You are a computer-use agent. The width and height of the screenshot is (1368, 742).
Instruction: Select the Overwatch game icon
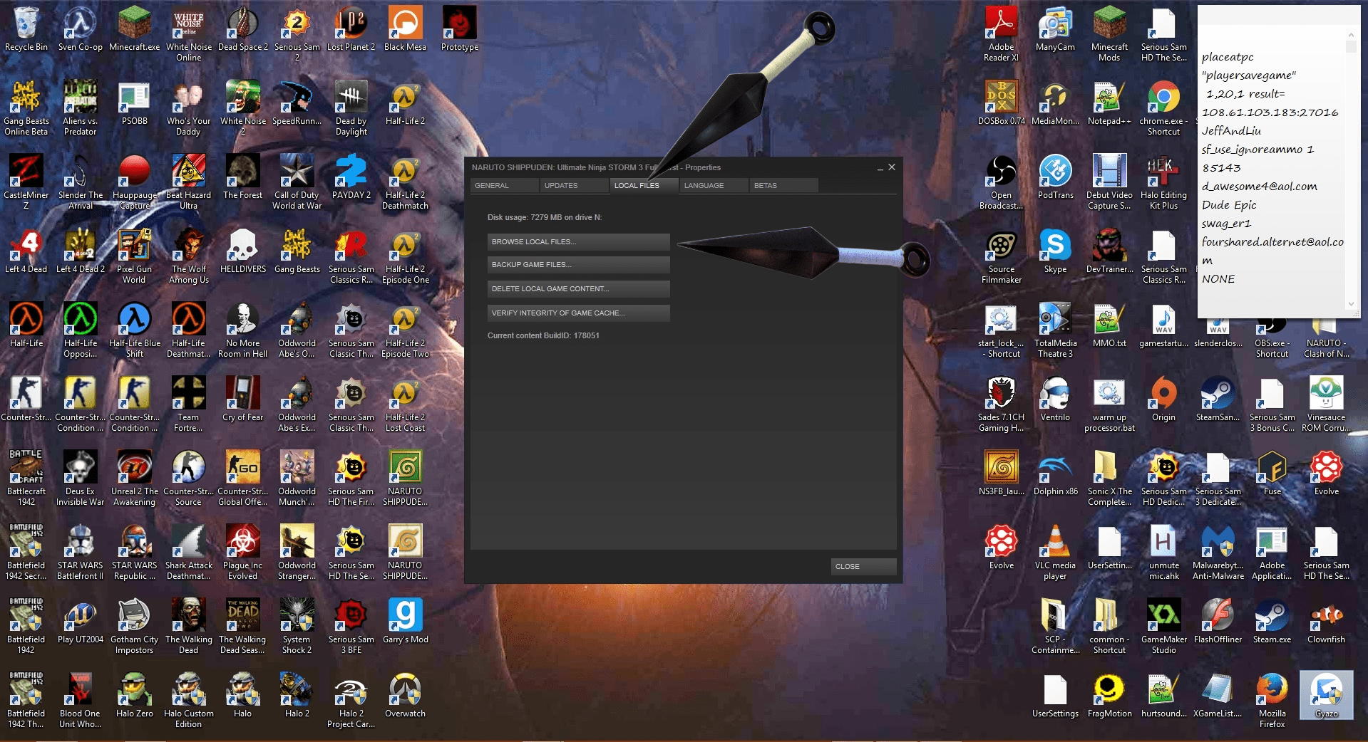406,695
